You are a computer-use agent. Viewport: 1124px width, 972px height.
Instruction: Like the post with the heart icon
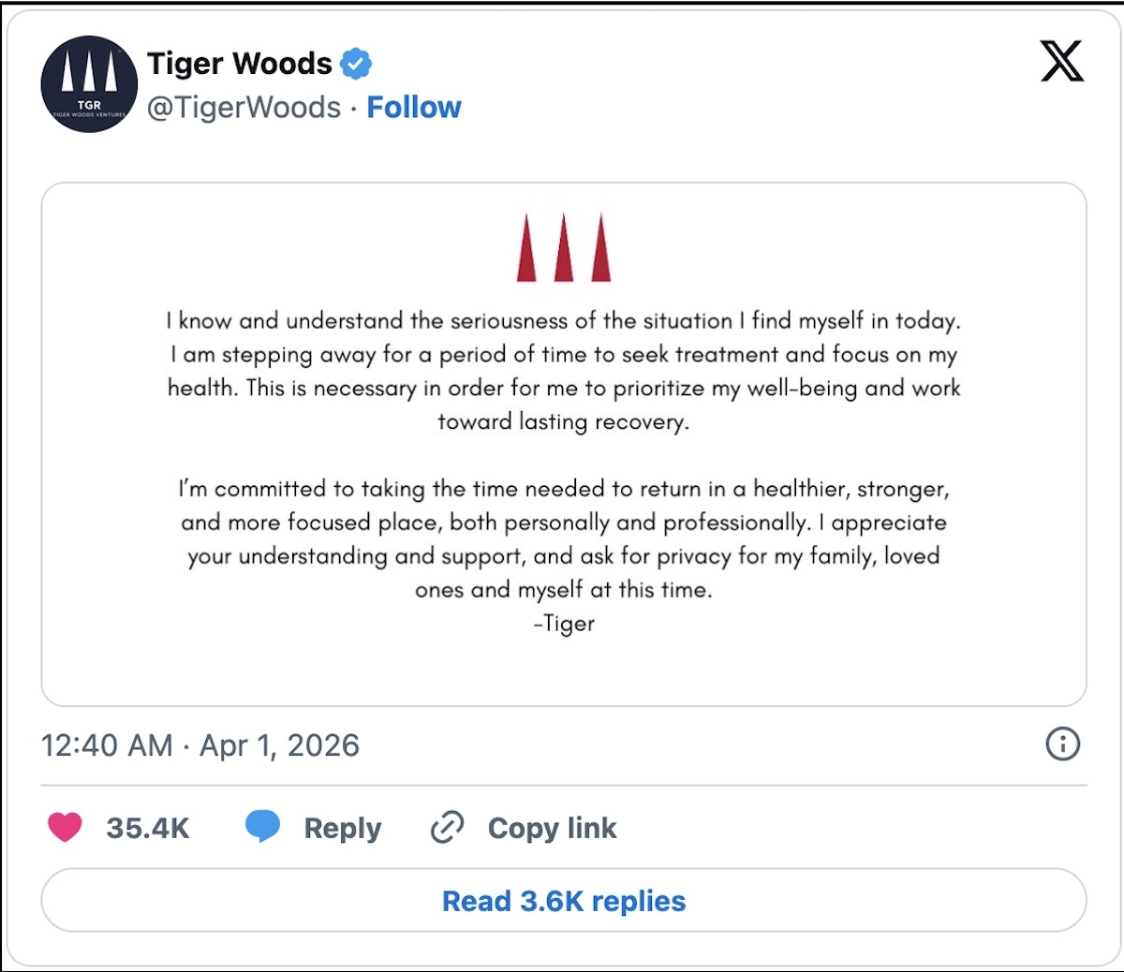(65, 828)
